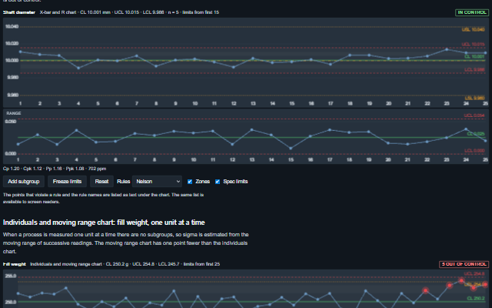Click the 5 OUT OF CONTROL badge
492x308 pixels.
[464, 264]
